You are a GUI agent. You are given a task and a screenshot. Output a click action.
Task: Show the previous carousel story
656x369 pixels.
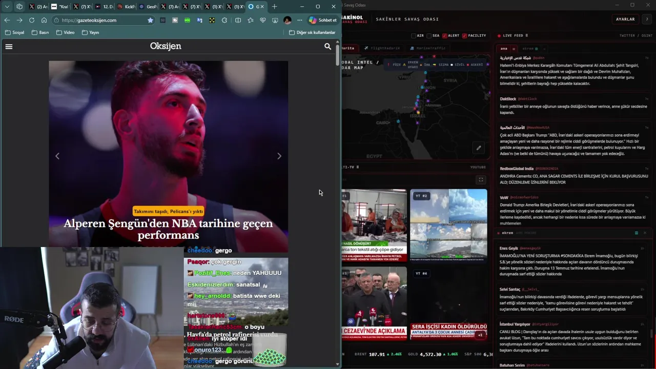57,156
